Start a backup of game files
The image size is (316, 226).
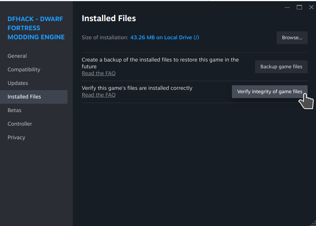[281, 67]
